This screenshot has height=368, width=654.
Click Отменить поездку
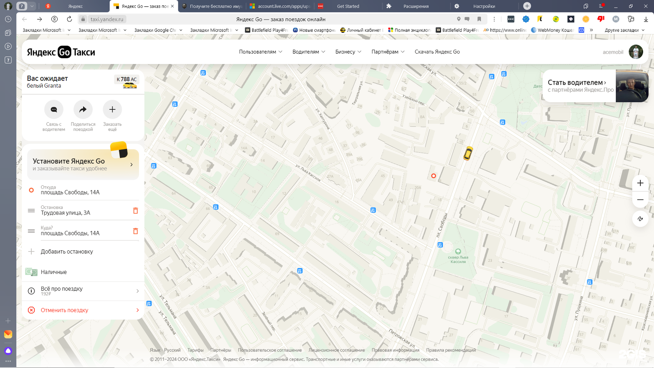pyautogui.click(x=64, y=310)
